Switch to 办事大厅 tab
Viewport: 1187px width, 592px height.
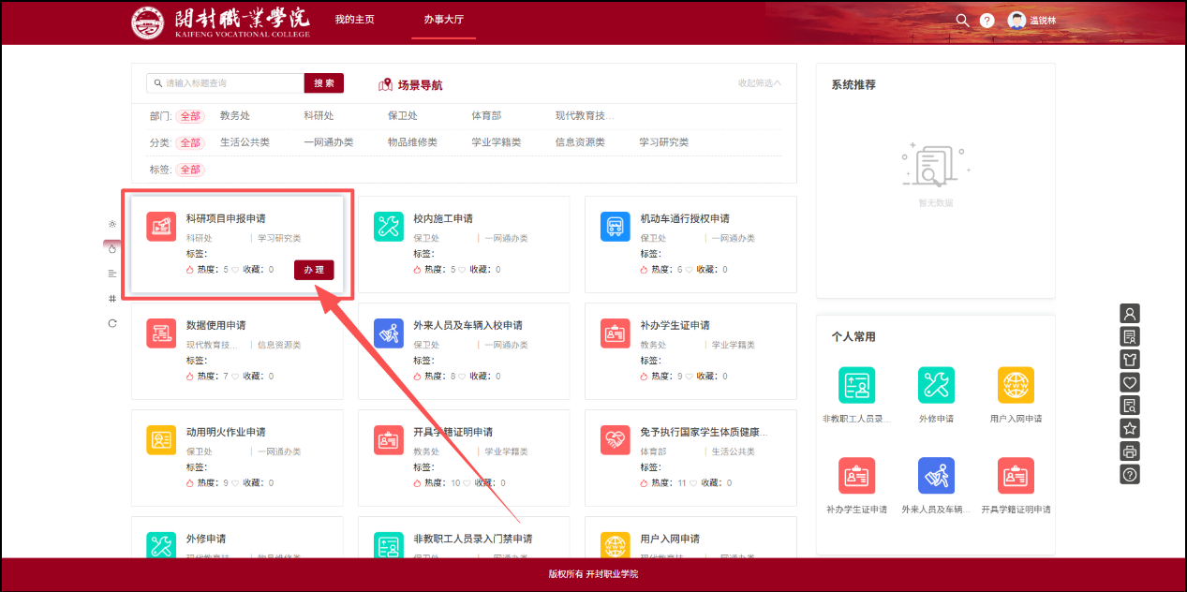point(443,20)
